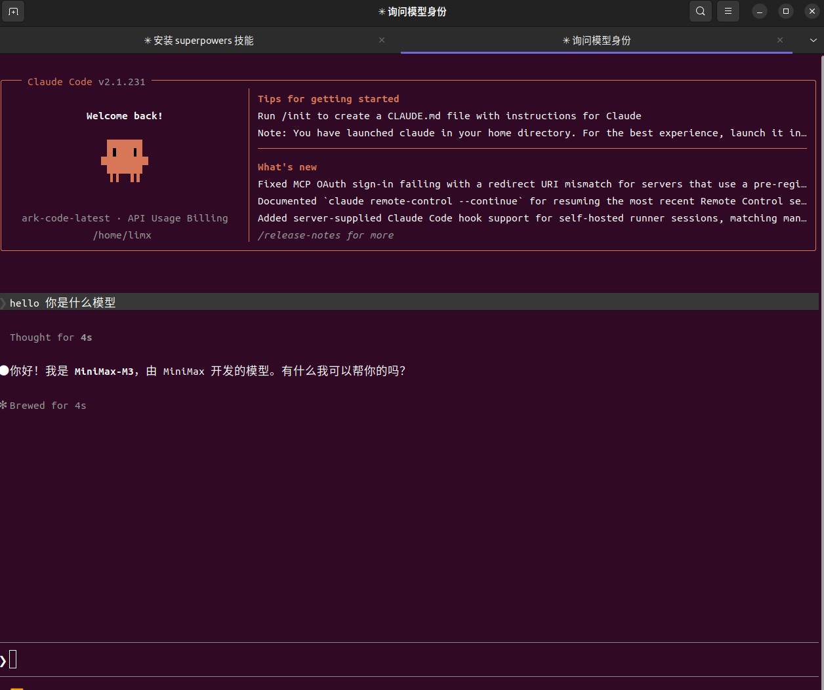Click the 'Note: You have launched claude' line
824x690 pixels.
pyautogui.click(x=532, y=133)
